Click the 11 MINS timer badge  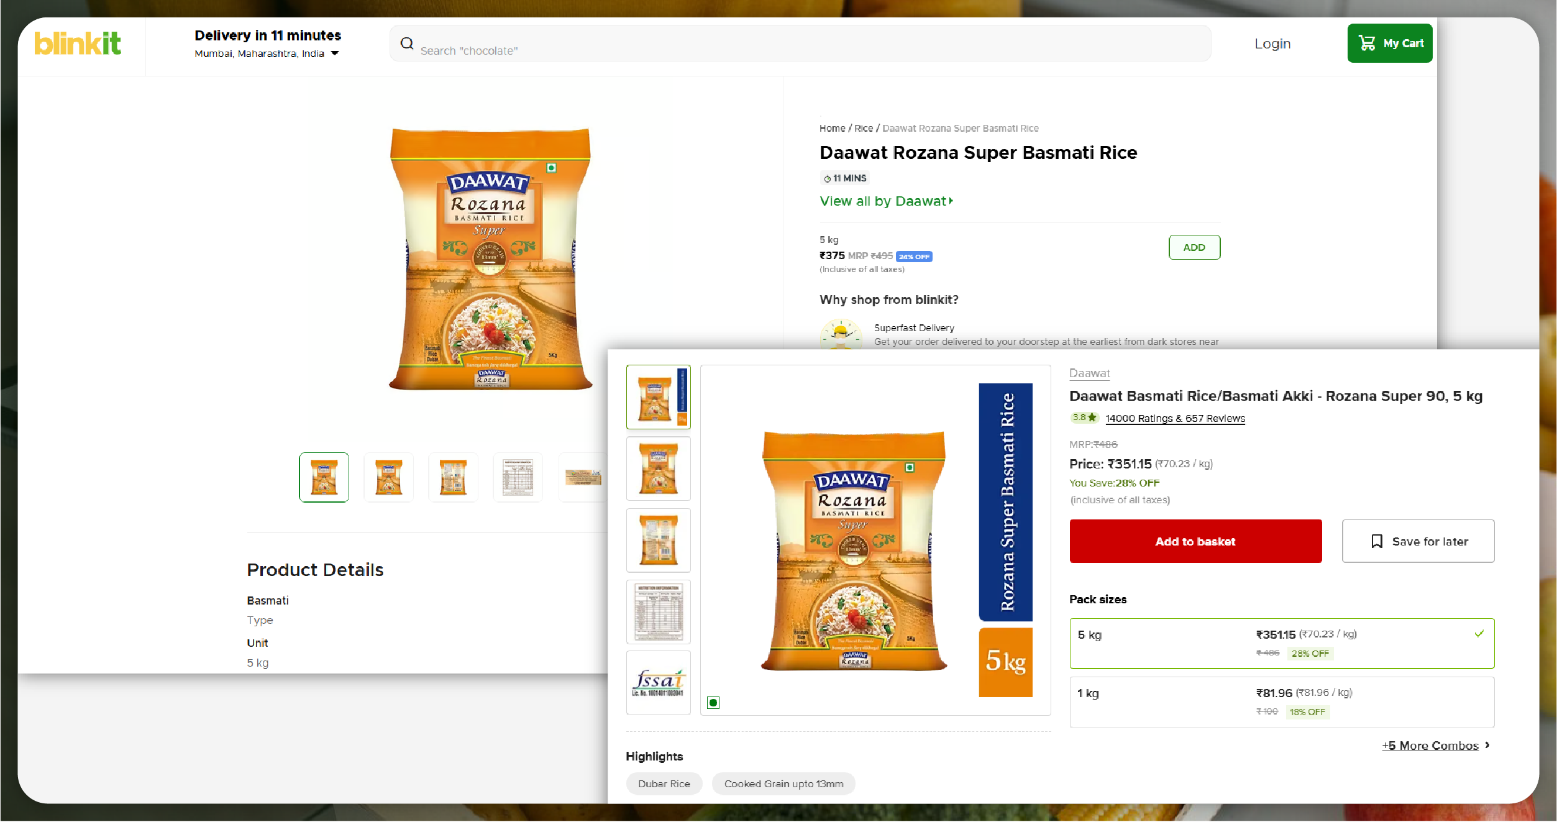[x=845, y=178]
